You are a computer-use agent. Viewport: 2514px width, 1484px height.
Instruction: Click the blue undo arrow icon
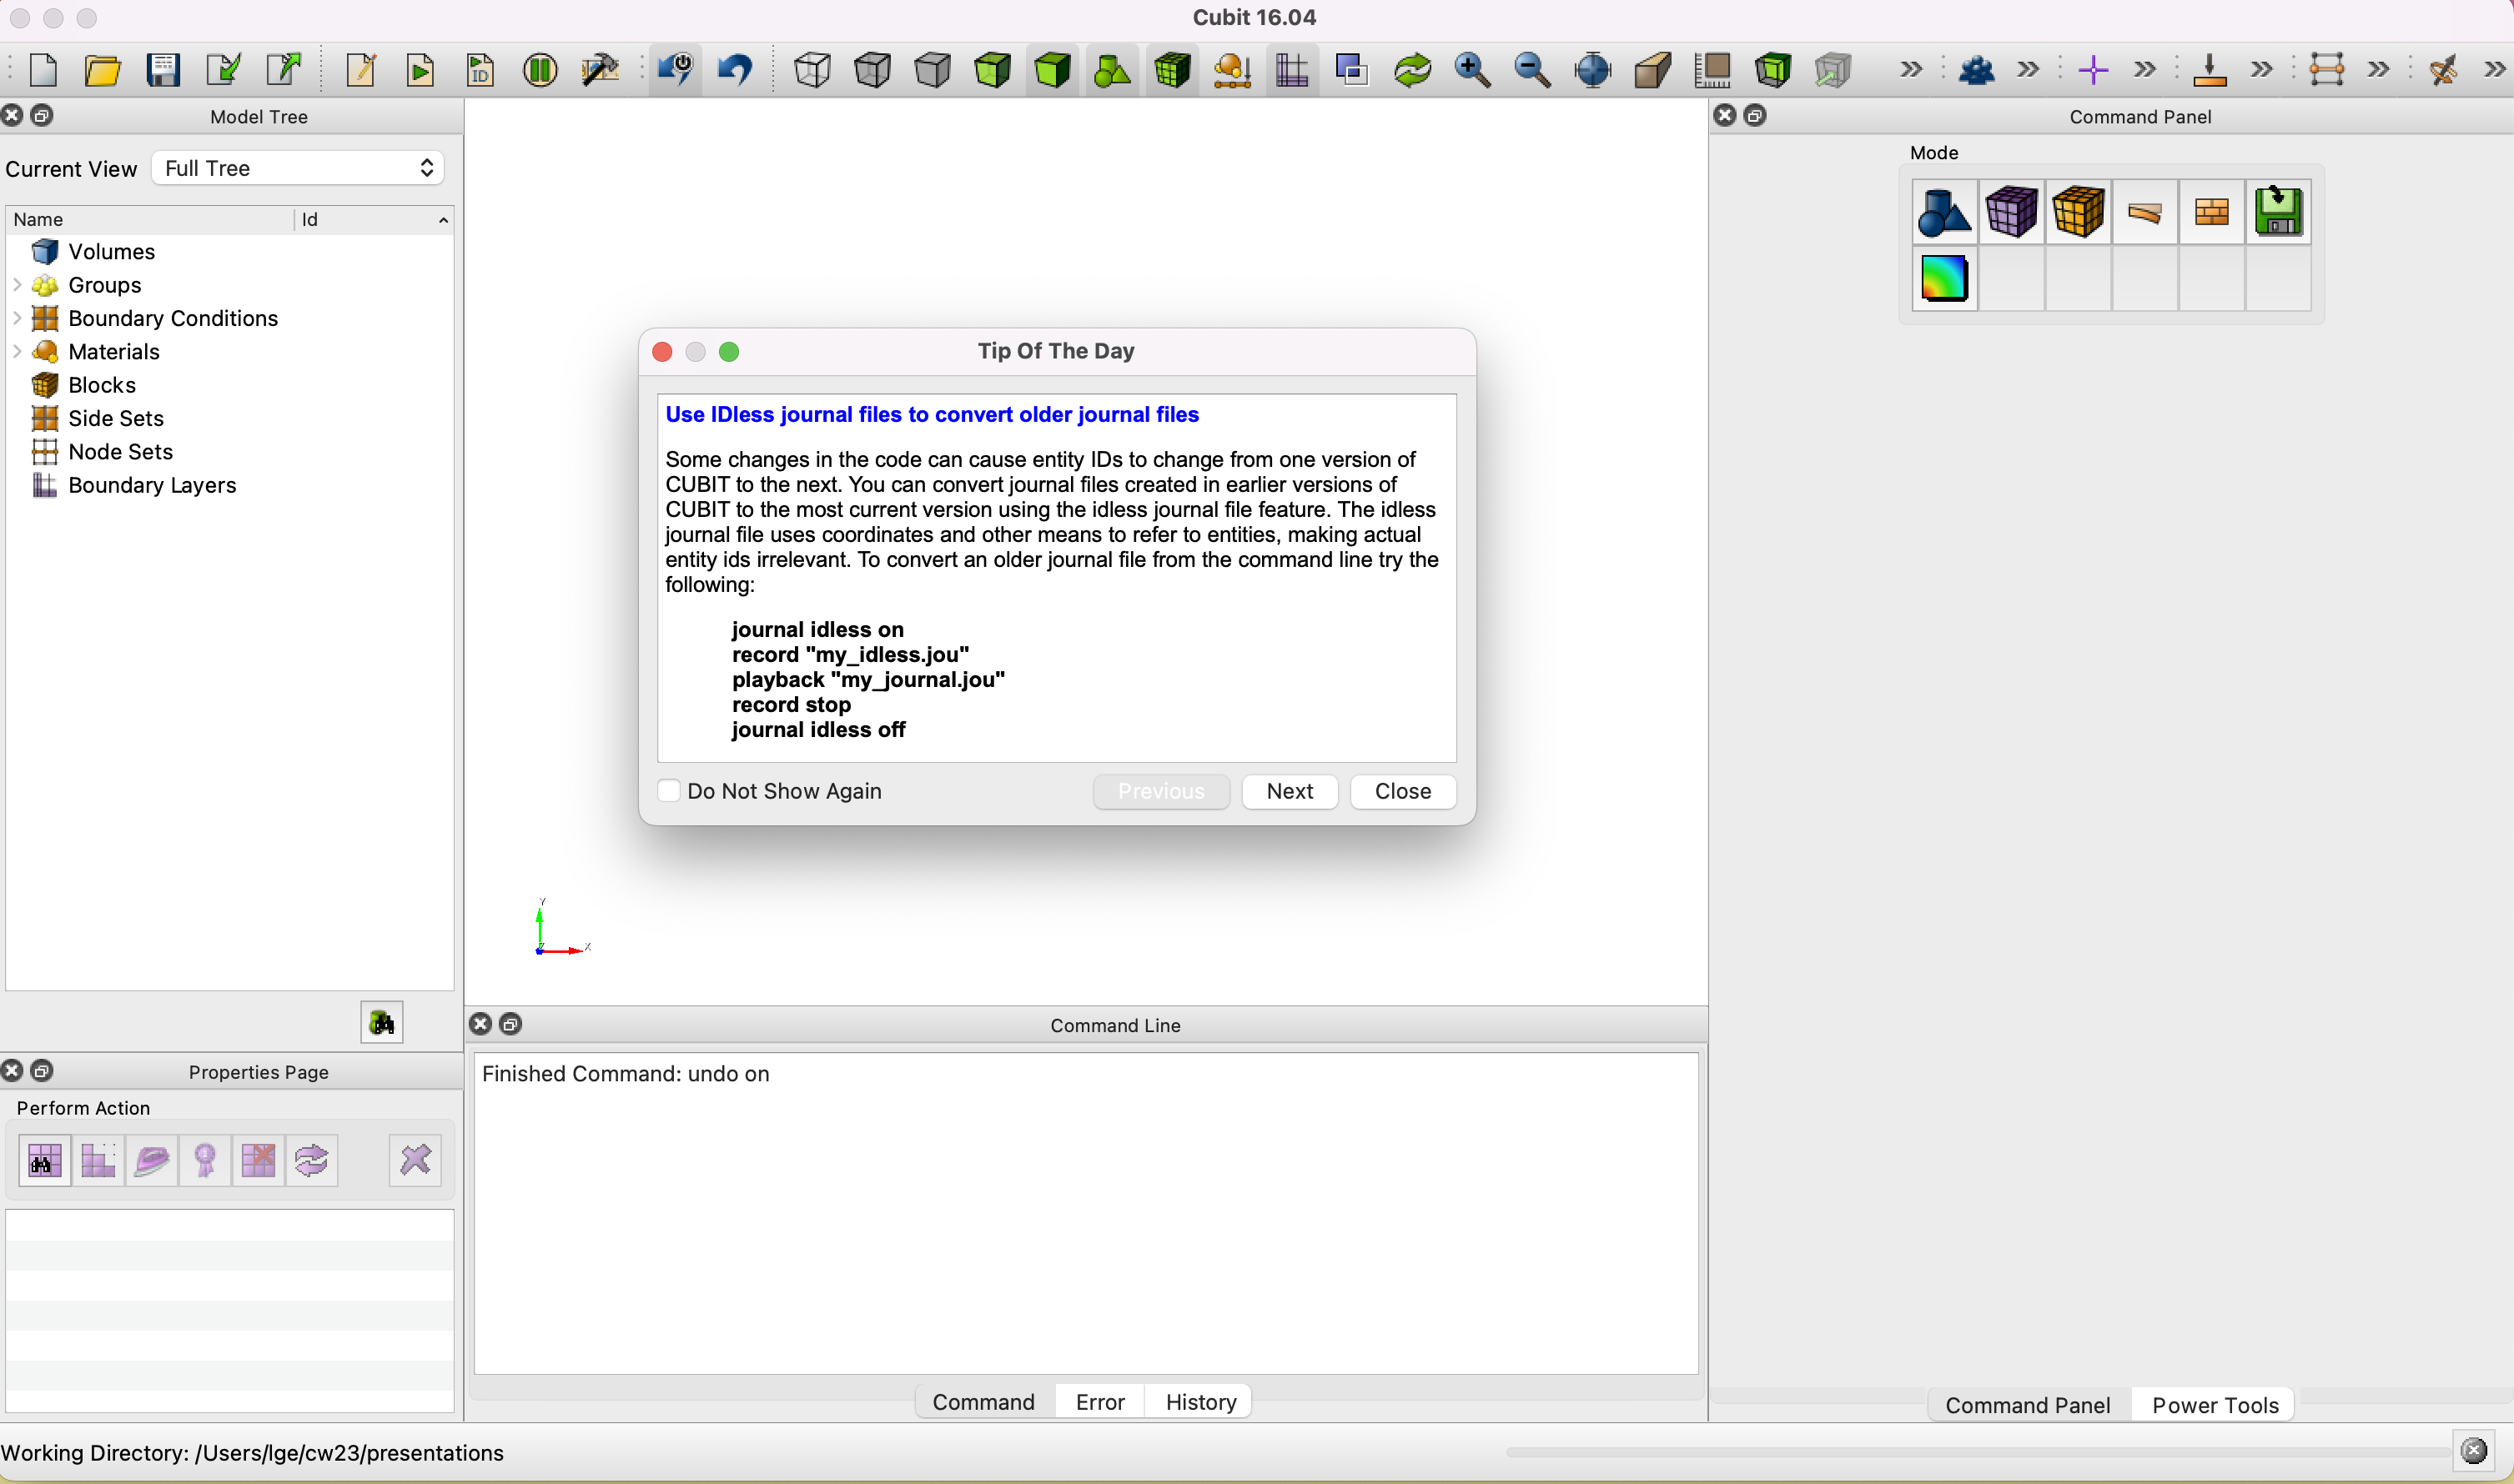[x=737, y=70]
